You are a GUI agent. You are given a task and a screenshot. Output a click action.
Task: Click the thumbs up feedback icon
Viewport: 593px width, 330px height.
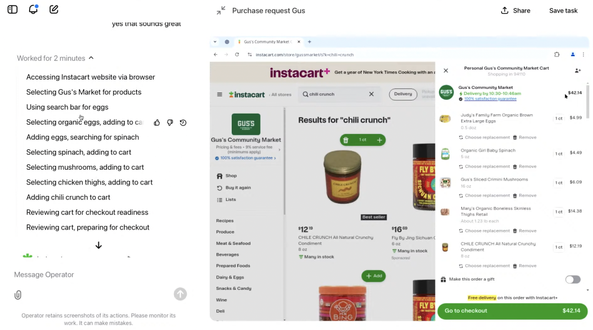(x=157, y=122)
